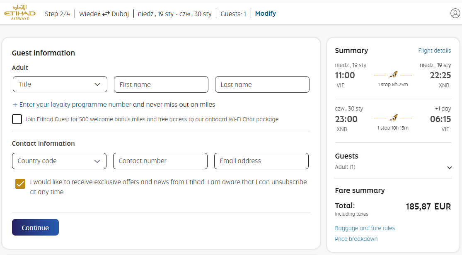The image size is (462, 255).
Task: Uncheck the exclusive offers and news checkbox
Action: pyautogui.click(x=20, y=184)
